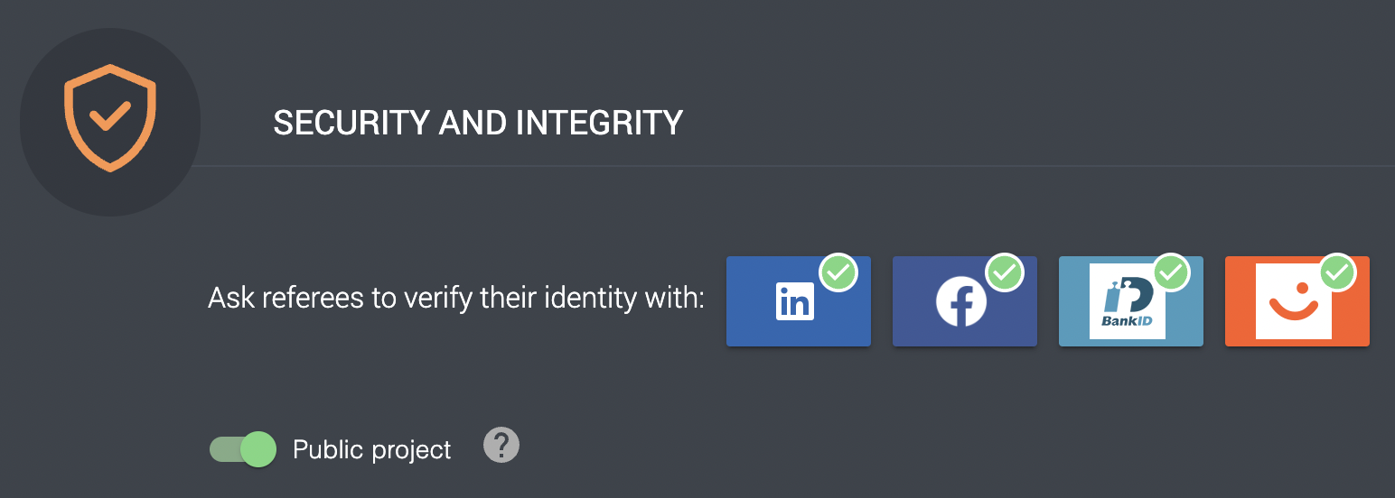
Task: Click the orange smiley face logo
Action: pos(1293,301)
